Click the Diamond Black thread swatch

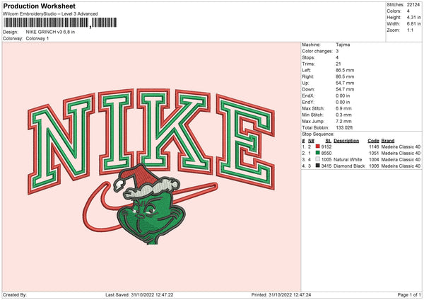(317, 166)
